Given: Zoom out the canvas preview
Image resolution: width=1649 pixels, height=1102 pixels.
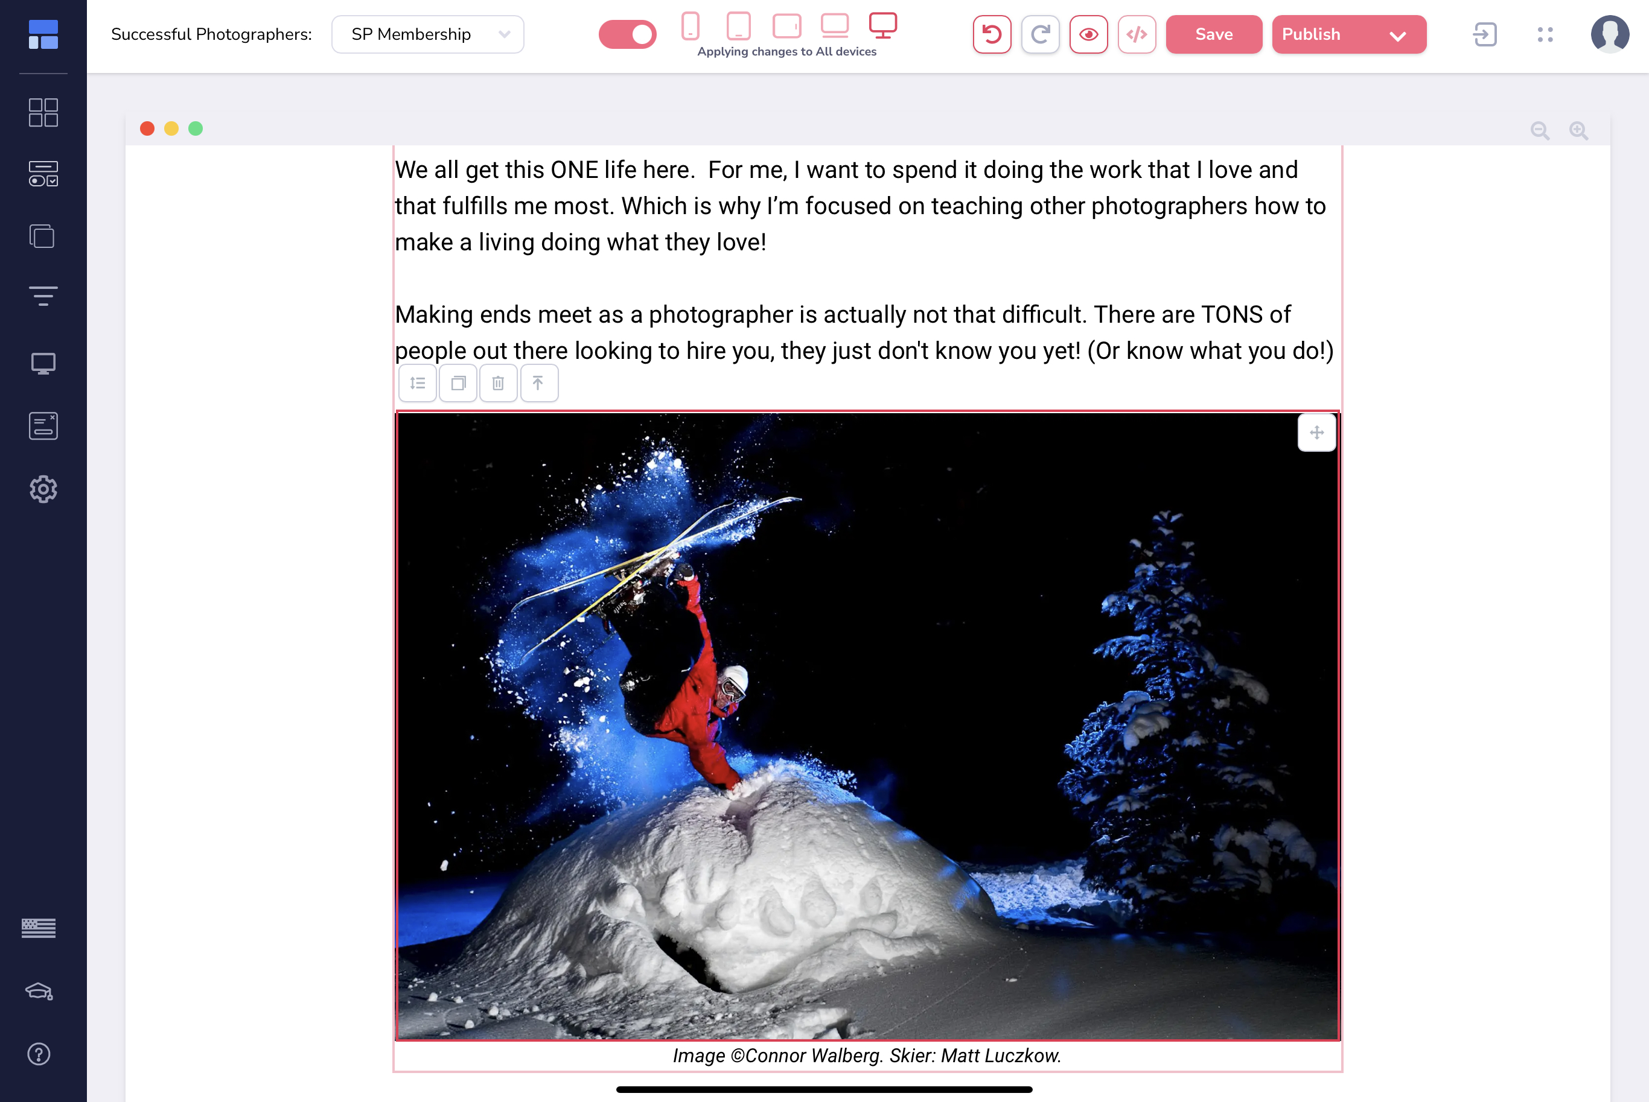Looking at the screenshot, I should point(1540,131).
